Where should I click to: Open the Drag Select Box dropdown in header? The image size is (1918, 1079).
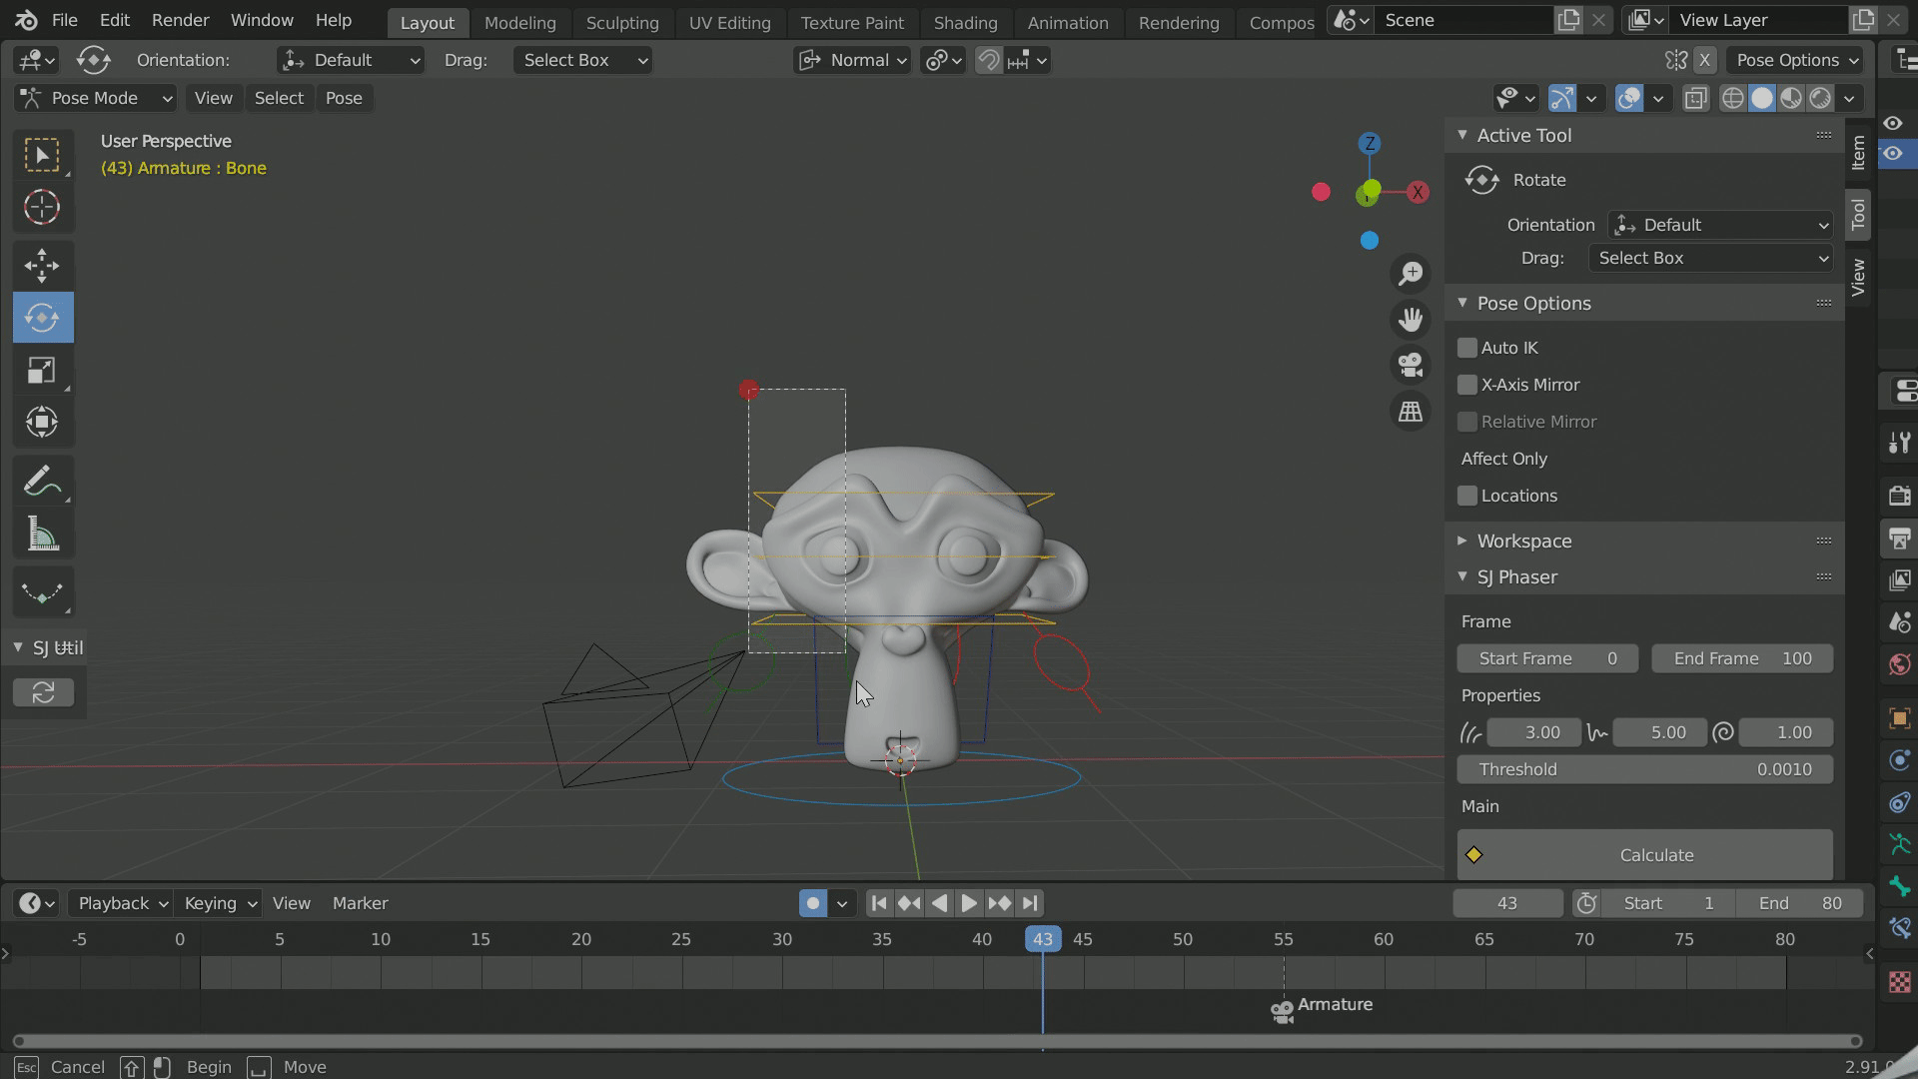click(x=582, y=60)
